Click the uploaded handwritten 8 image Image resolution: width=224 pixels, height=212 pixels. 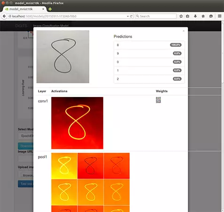tap(63, 57)
